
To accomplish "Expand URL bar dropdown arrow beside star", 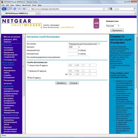I will pyautogui.click(x=107, y=9).
